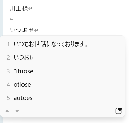Place cursor in the 川上様 line
The height and width of the screenshot is (123, 137).
tap(19, 9)
